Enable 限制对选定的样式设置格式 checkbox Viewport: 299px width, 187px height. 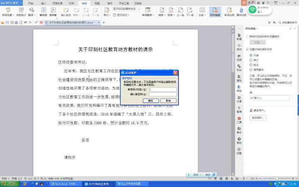[248, 37]
